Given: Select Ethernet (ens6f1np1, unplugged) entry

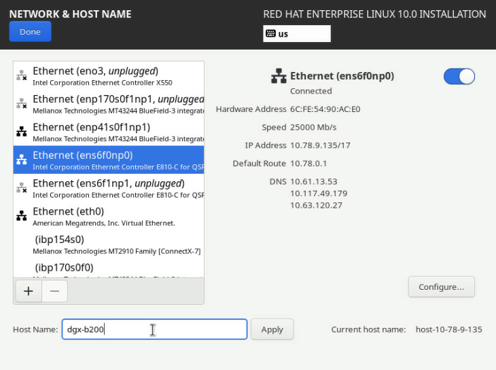Looking at the screenshot, I should [x=109, y=188].
